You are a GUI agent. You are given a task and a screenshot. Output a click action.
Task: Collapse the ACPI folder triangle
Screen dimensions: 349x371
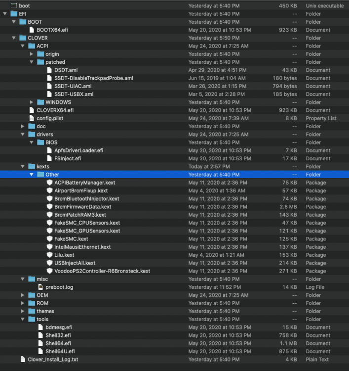tap(23, 46)
